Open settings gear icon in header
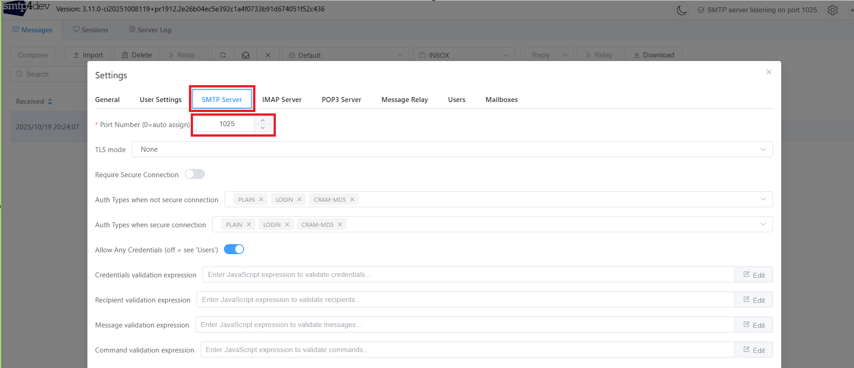Viewport: 854px width, 368px height. (833, 10)
